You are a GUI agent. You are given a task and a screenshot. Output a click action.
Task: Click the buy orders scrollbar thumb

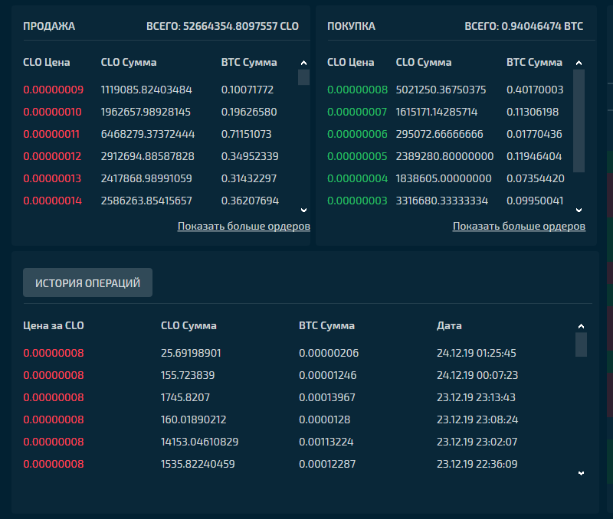point(579,121)
